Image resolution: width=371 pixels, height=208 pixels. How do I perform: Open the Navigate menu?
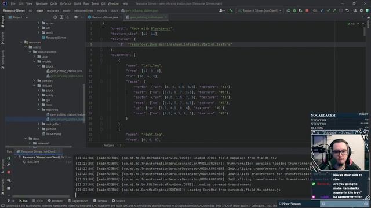coord(41,3)
